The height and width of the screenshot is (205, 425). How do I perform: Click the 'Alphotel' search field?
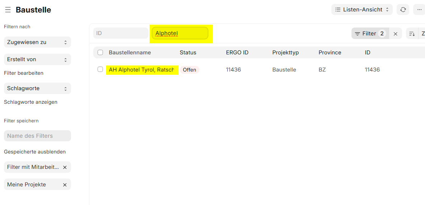(180, 33)
